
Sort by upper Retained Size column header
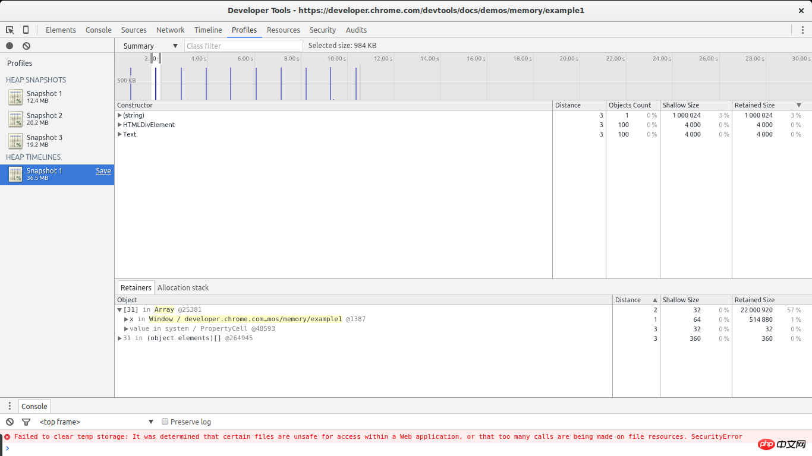click(772, 105)
